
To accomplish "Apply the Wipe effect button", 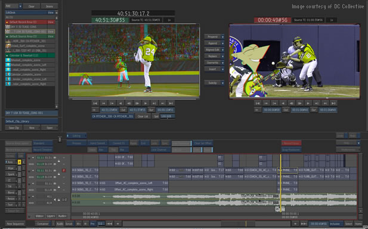I will point(11,168).
